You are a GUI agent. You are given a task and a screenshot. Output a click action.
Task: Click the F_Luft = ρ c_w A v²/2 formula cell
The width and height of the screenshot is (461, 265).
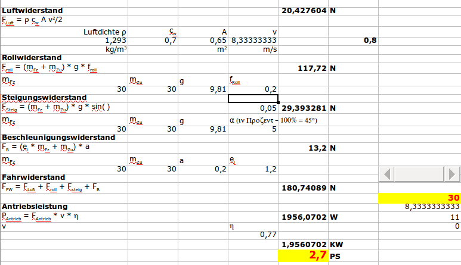click(x=64, y=20)
